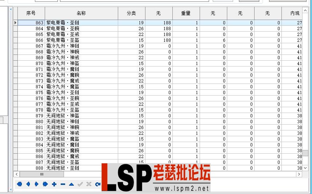The width and height of the screenshot is (312, 194).
Task: Click the horizontal scrollbar thumb
Action: [42, 174]
